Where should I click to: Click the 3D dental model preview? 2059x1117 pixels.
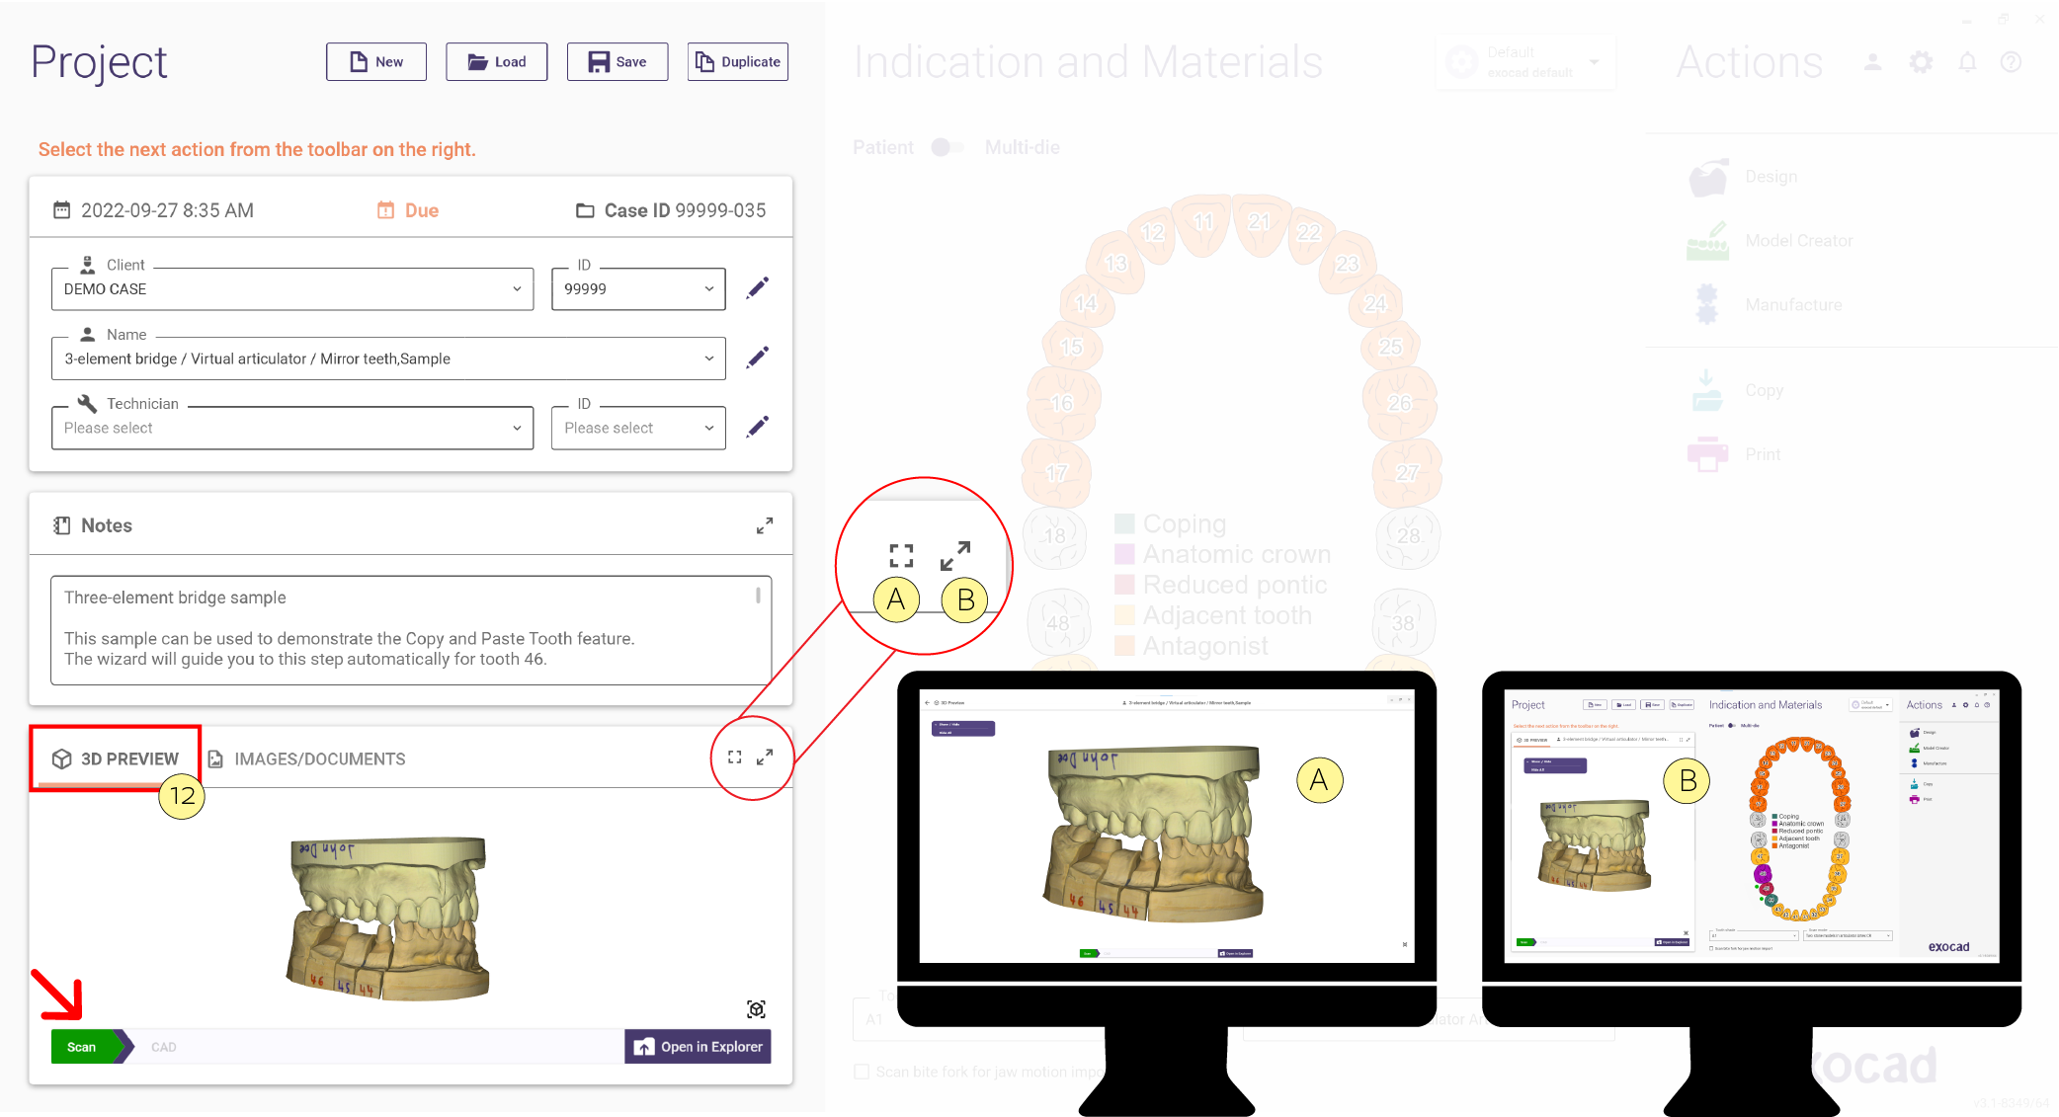coord(389,918)
